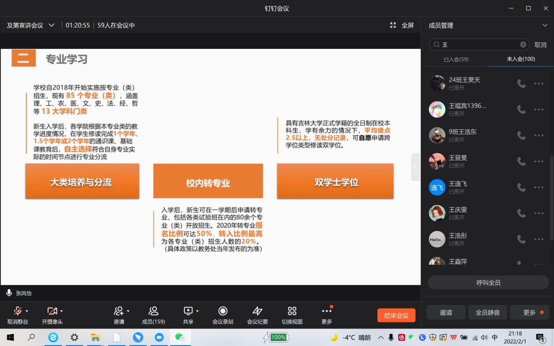Open the 成员(159) members panel
Image resolution: width=554 pixels, height=346 pixels.
(x=153, y=311)
